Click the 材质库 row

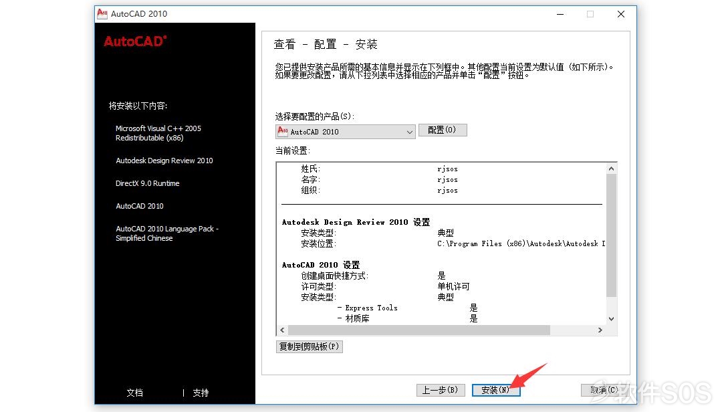(407, 318)
